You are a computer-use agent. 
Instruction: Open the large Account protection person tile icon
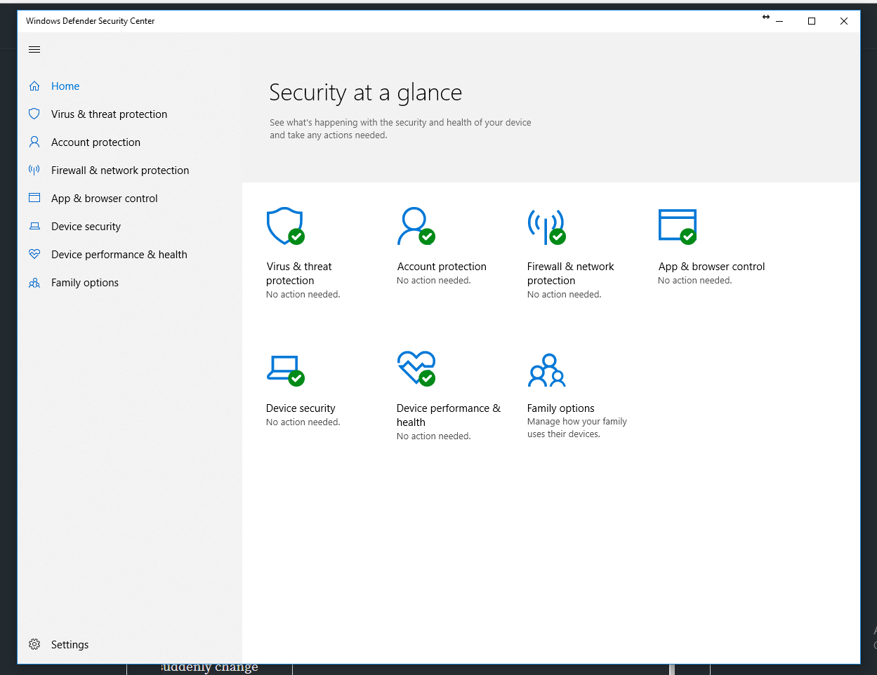[416, 226]
